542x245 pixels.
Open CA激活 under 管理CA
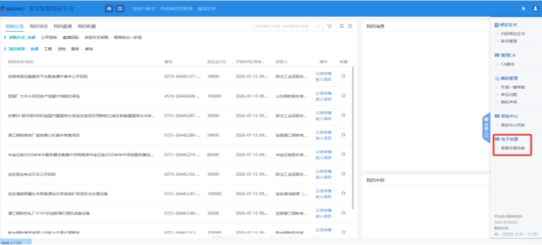tap(508, 64)
